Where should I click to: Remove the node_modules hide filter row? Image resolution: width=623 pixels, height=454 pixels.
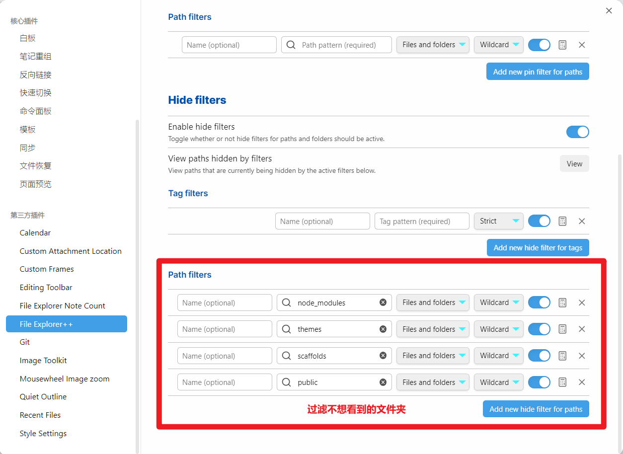[x=582, y=303]
